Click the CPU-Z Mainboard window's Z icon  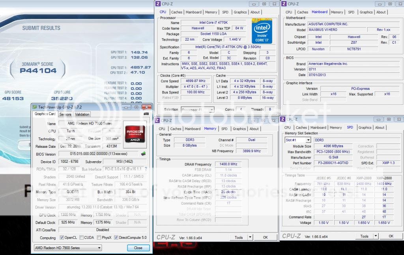pos(284,4)
